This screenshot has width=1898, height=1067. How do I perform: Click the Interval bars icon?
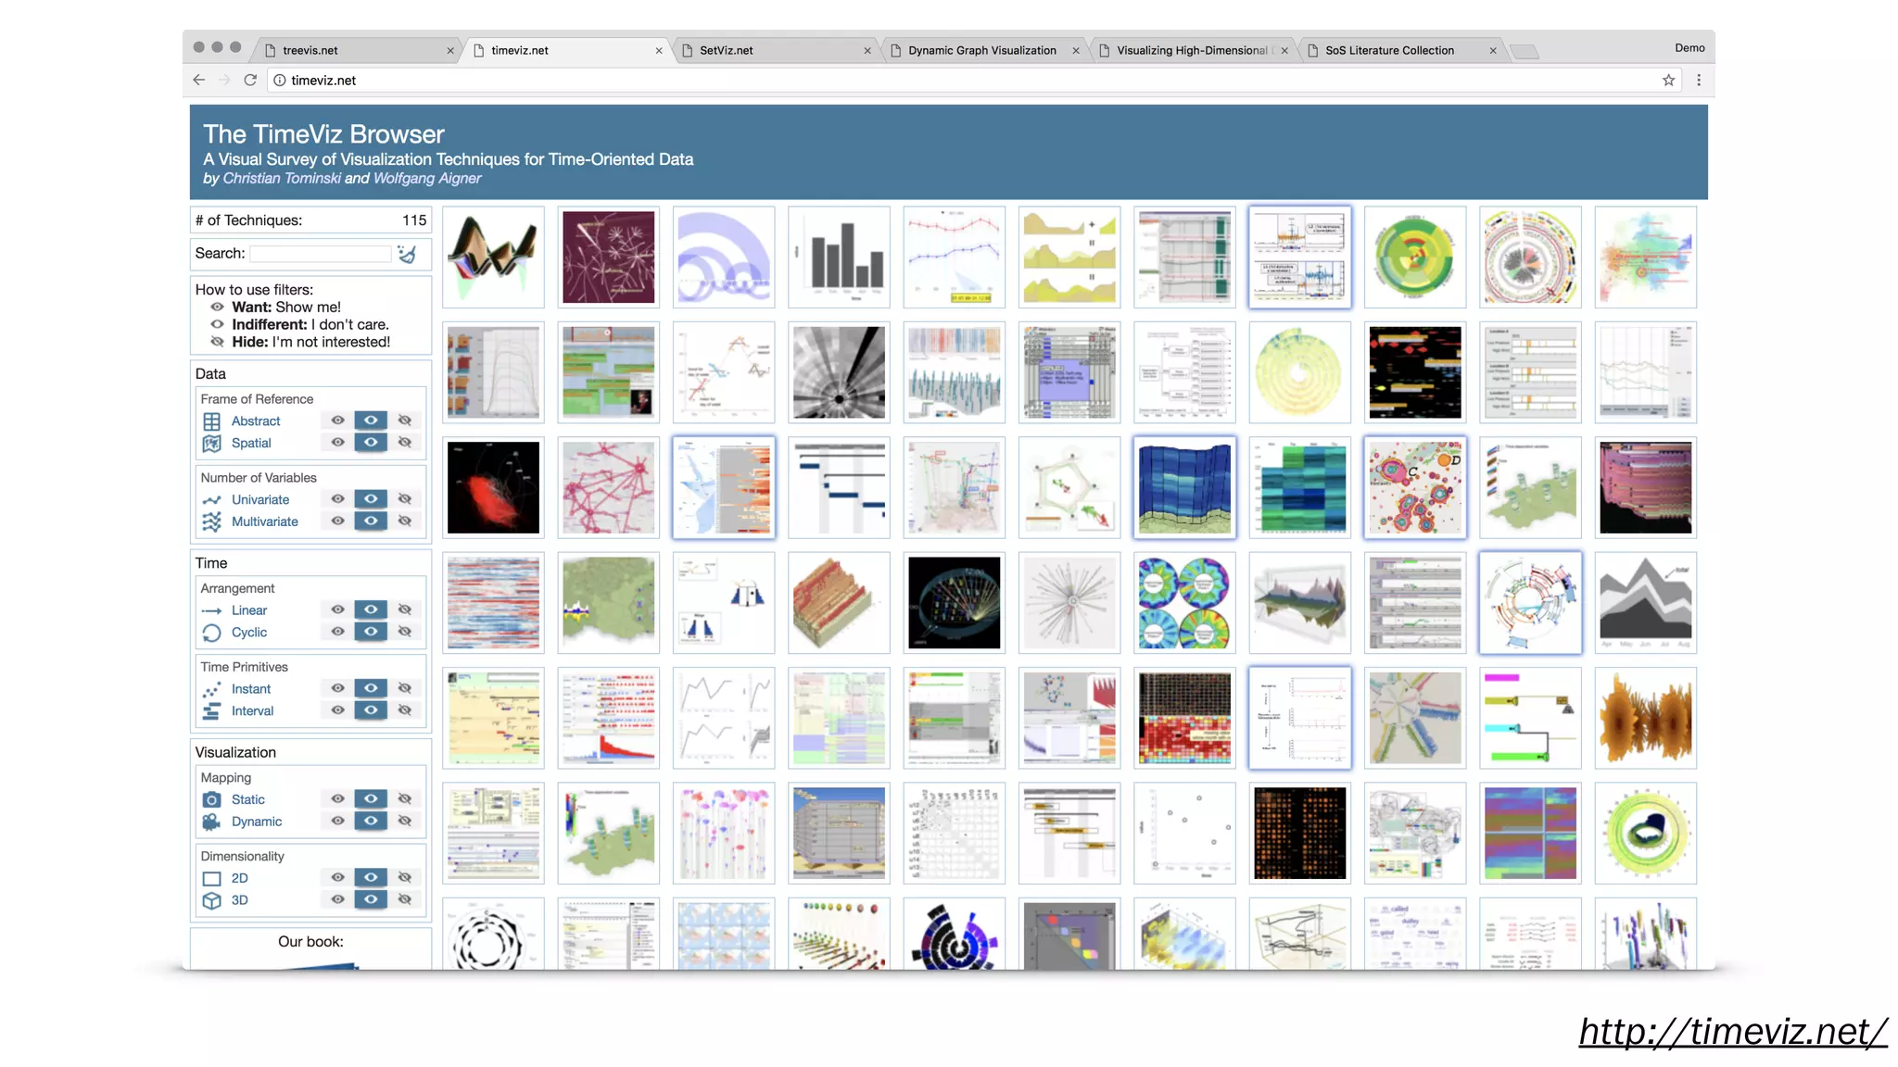[x=211, y=711]
